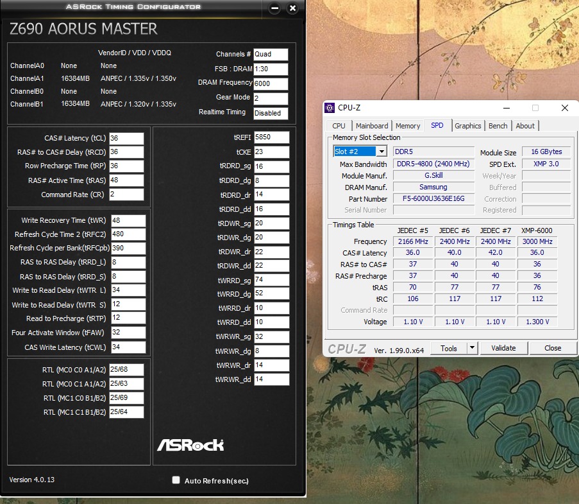Click the tWTR_S value field
The image size is (579, 504).
click(128, 304)
